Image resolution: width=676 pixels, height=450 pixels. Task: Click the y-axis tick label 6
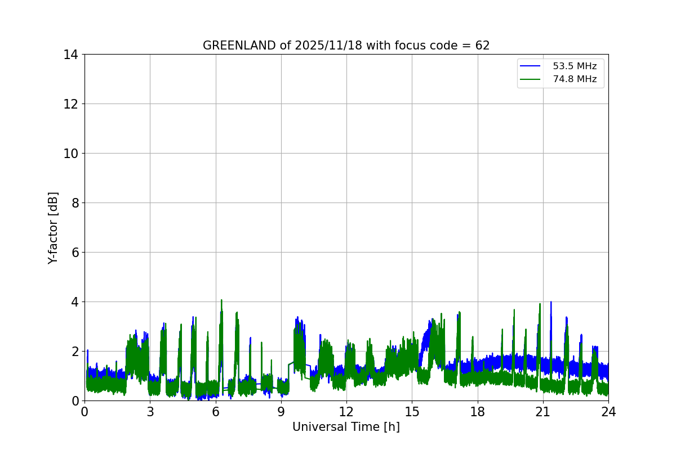click(x=75, y=253)
